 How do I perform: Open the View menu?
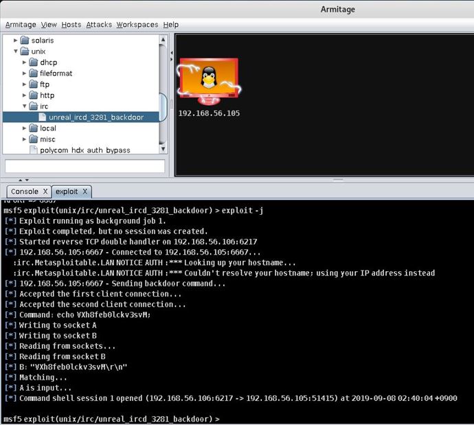tap(49, 25)
